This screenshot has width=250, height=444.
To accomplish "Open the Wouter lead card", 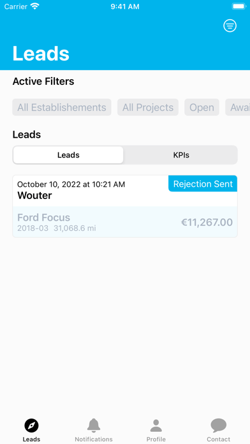I will pyautogui.click(x=125, y=207).
